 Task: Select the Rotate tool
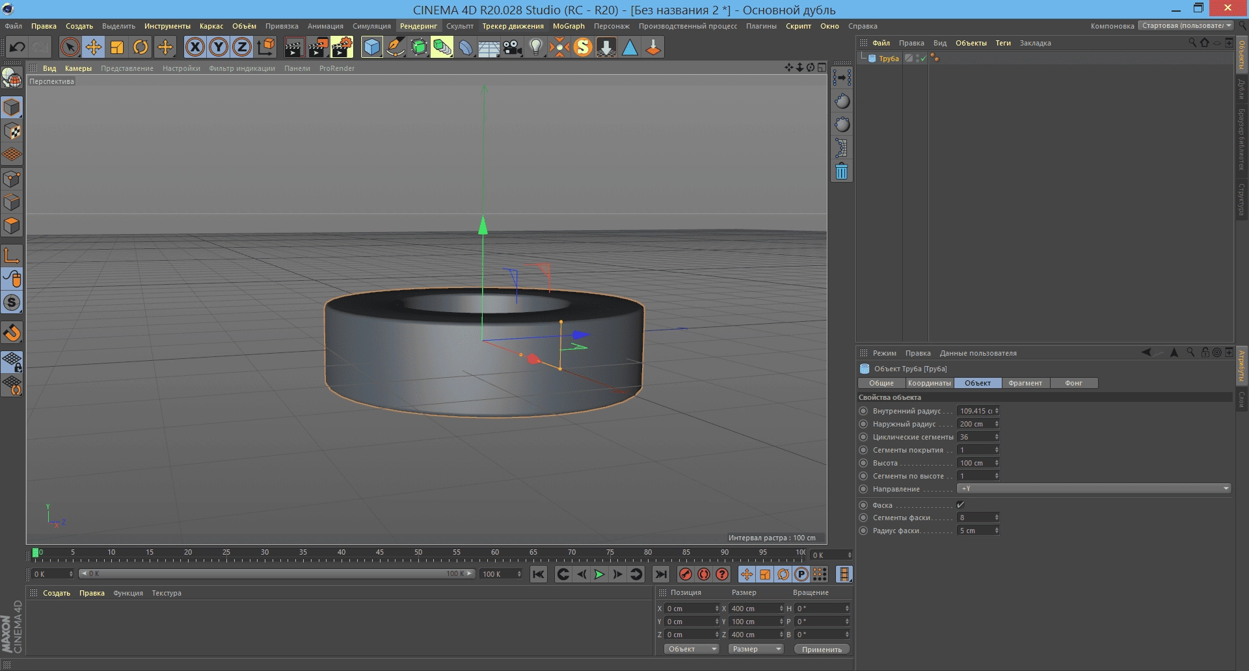point(141,47)
